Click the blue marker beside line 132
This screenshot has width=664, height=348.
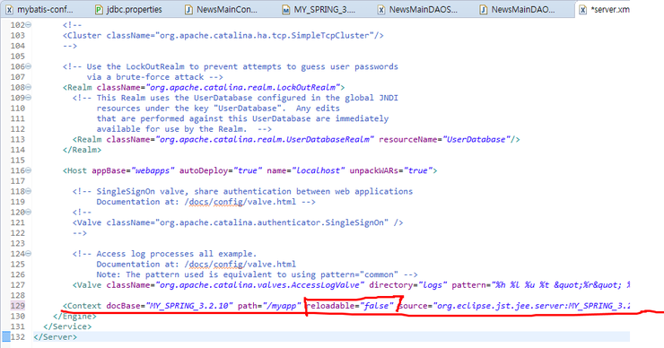point(6,337)
